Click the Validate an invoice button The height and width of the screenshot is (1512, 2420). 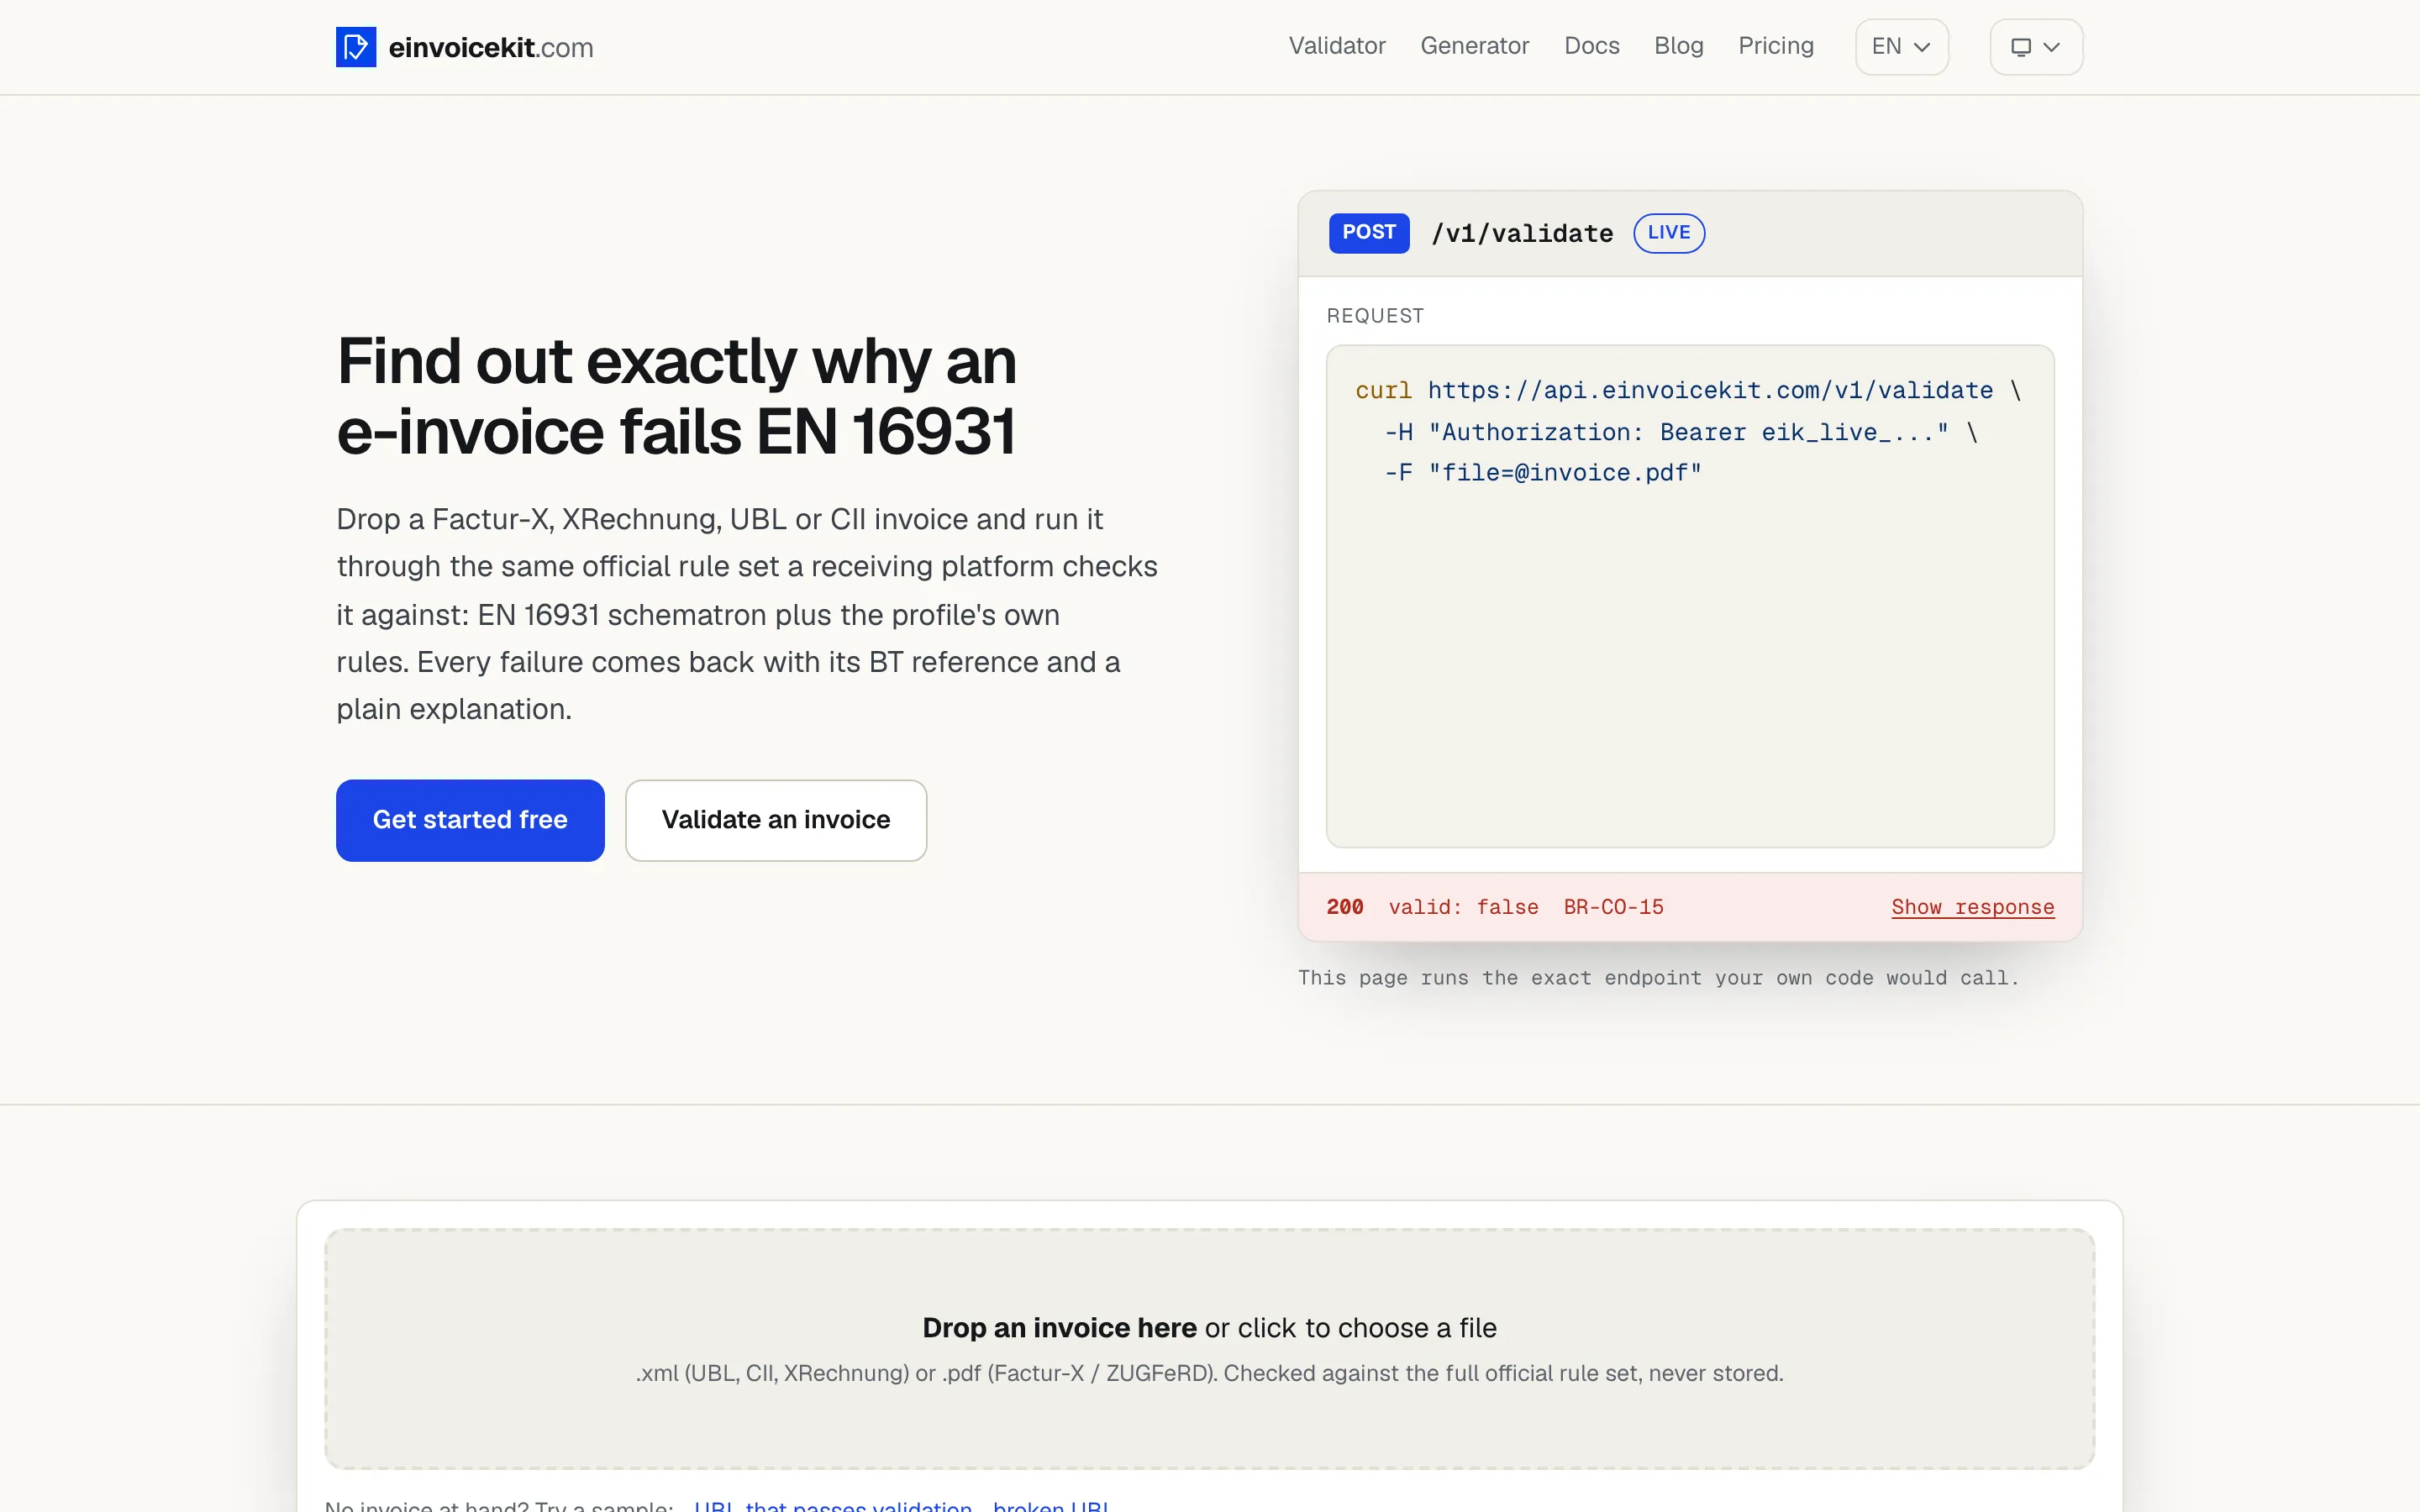point(776,820)
